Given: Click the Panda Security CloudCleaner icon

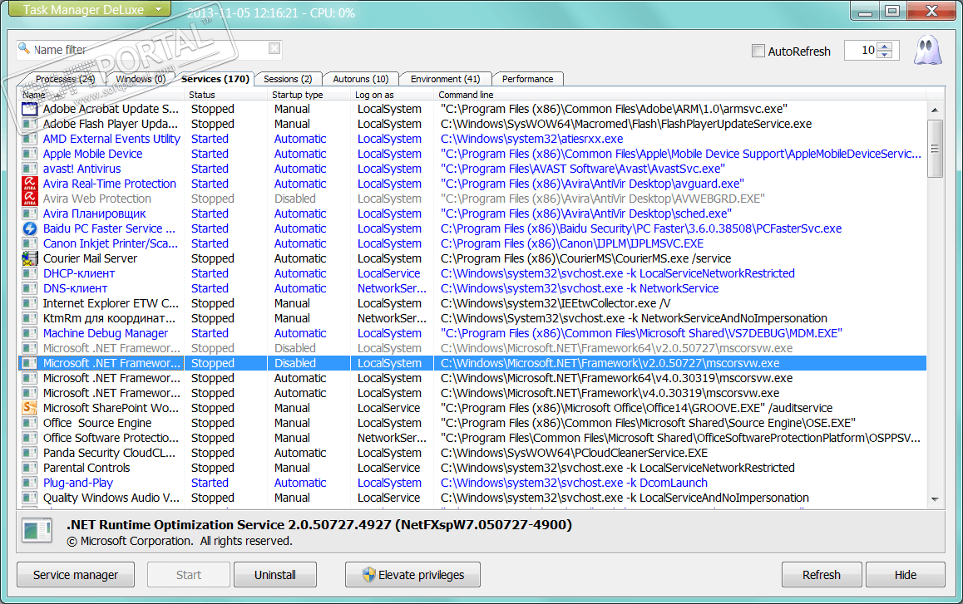Looking at the screenshot, I should tap(29, 453).
